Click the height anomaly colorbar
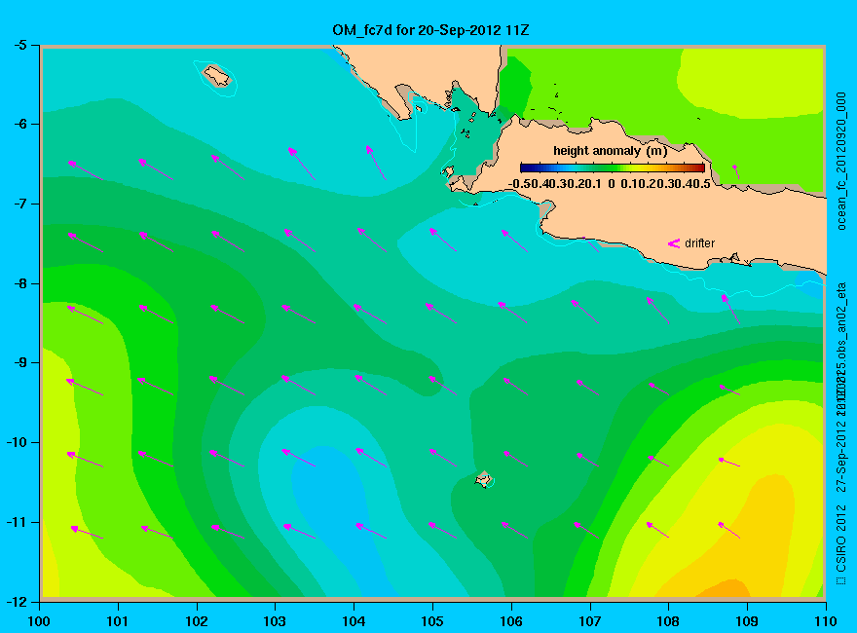857x633 pixels. point(613,168)
